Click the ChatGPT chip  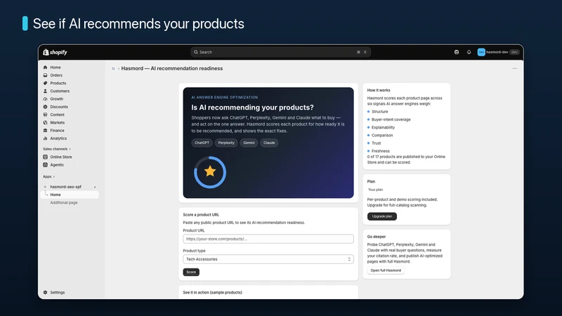tap(202, 143)
